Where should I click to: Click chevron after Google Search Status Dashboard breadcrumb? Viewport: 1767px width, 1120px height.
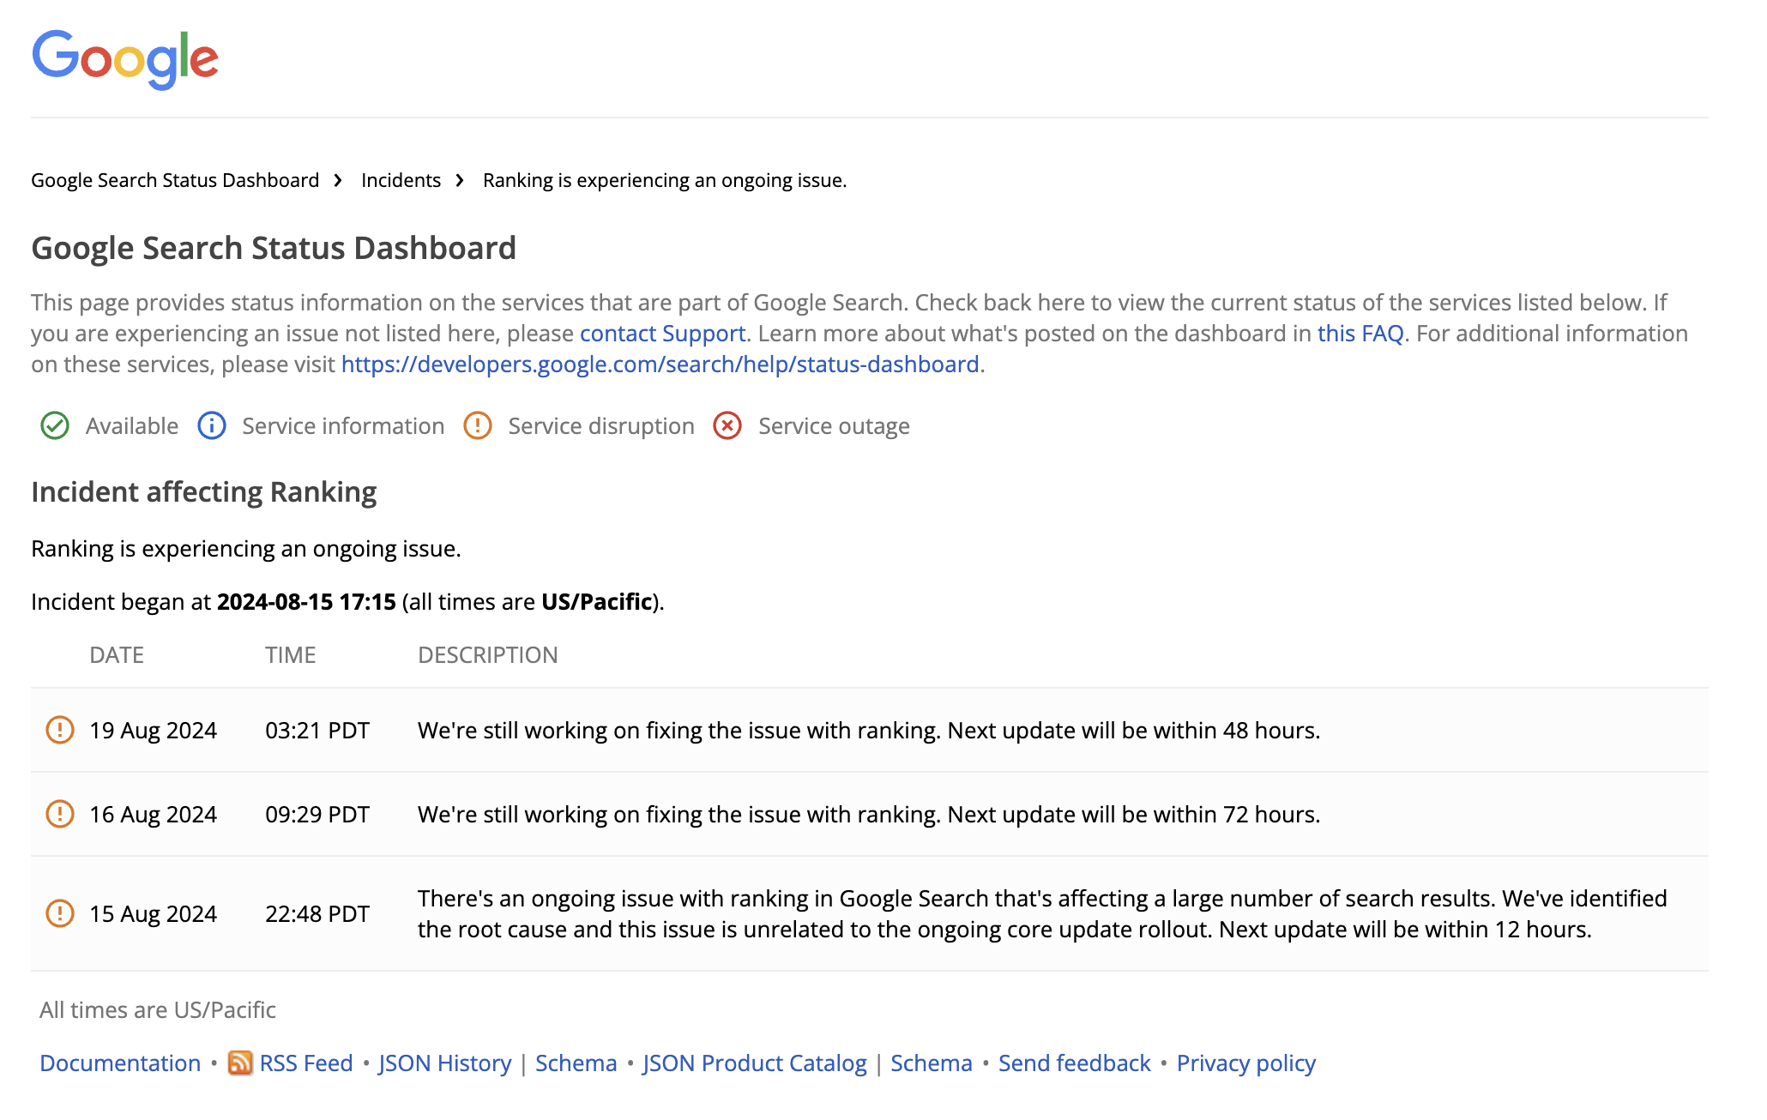pos(338,180)
